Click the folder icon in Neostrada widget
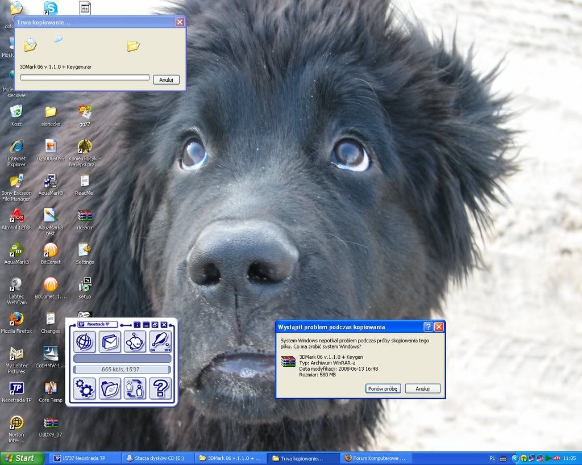Viewport: 582px width, 465px height. [x=110, y=388]
